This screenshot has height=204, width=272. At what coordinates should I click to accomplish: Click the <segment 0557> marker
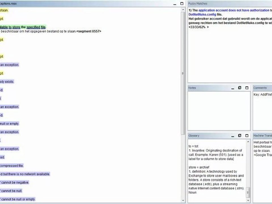tap(89, 31)
